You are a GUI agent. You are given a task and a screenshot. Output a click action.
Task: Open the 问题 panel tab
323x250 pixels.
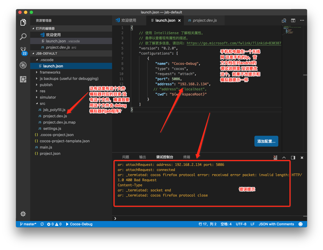pyautogui.click(x=126, y=157)
